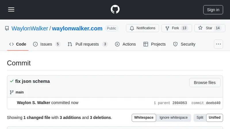This screenshot has width=230, height=129.
Task: Click the Browse files button
Action: click(x=205, y=83)
